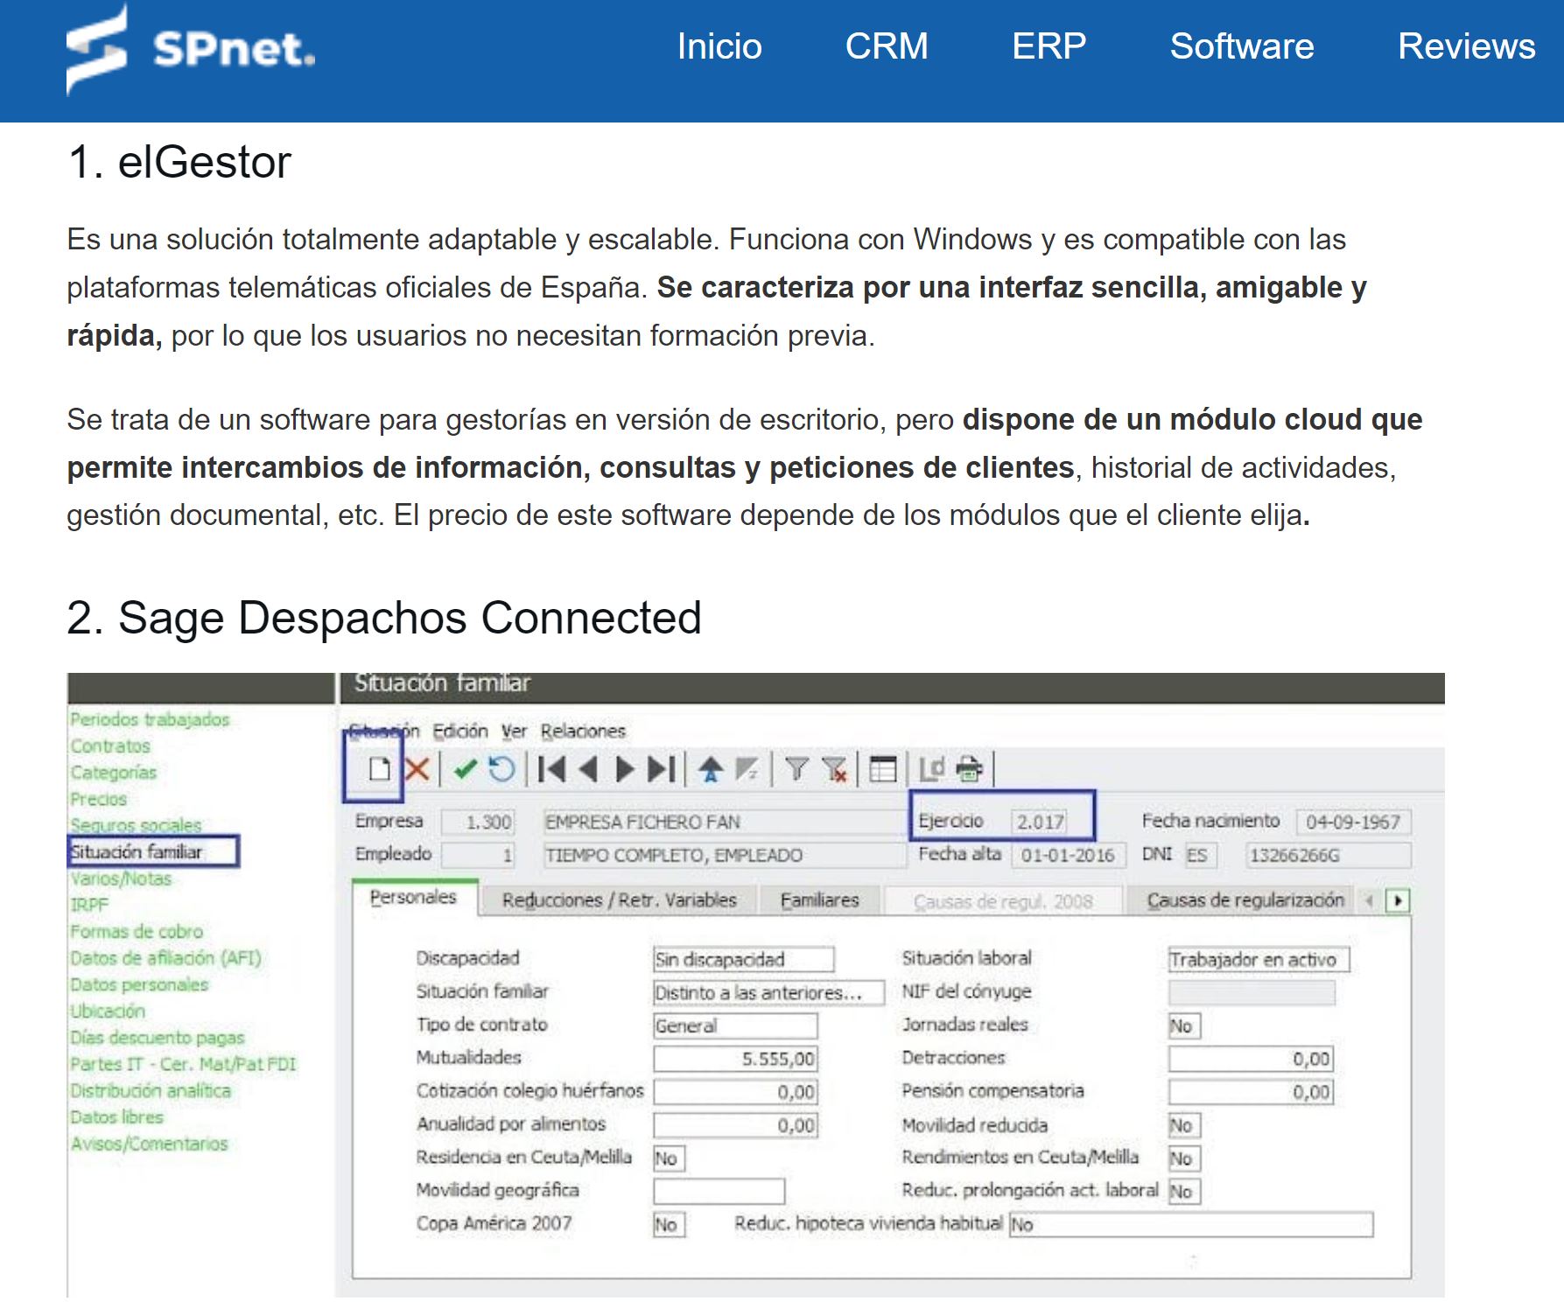Jump to last record icon
Image resolution: width=1564 pixels, height=1316 pixels.
pyautogui.click(x=662, y=769)
